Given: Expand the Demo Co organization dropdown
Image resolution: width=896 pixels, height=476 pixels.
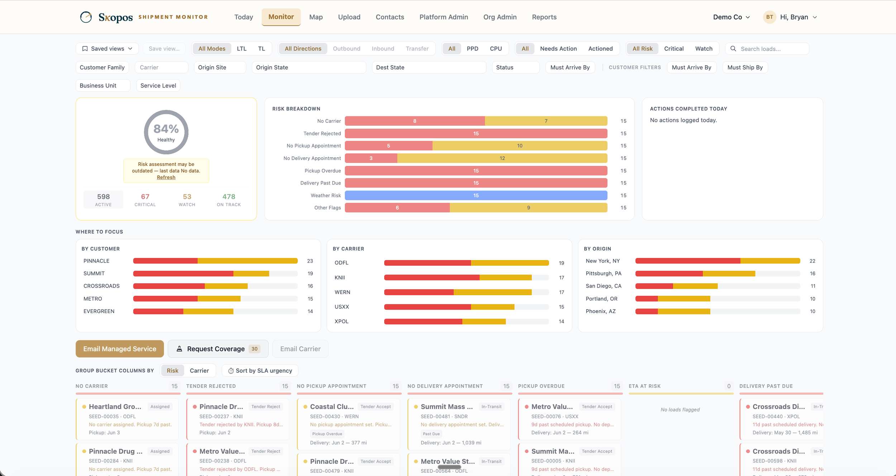Looking at the screenshot, I should [731, 17].
